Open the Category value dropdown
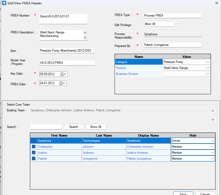221x195 pixels. (x=208, y=62)
